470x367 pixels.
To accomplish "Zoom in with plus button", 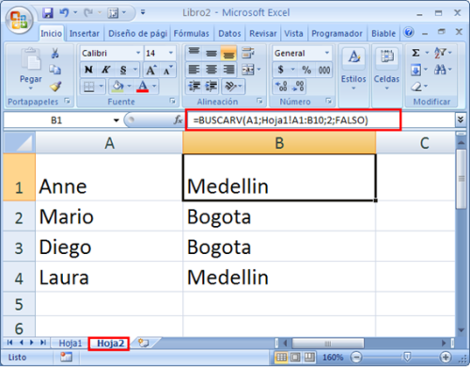I will [446, 357].
